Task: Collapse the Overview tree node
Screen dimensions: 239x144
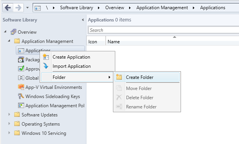Action: [x=5, y=31]
